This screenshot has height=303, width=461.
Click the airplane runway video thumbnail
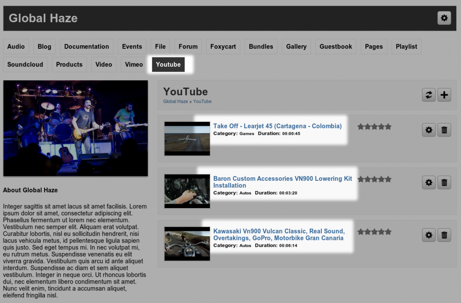pyautogui.click(x=187, y=139)
